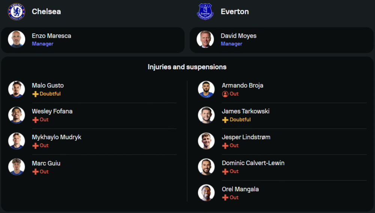Screen dimensions: 375x213
Task: Select Wesley Fofana's player avatar
Action: click(x=16, y=115)
